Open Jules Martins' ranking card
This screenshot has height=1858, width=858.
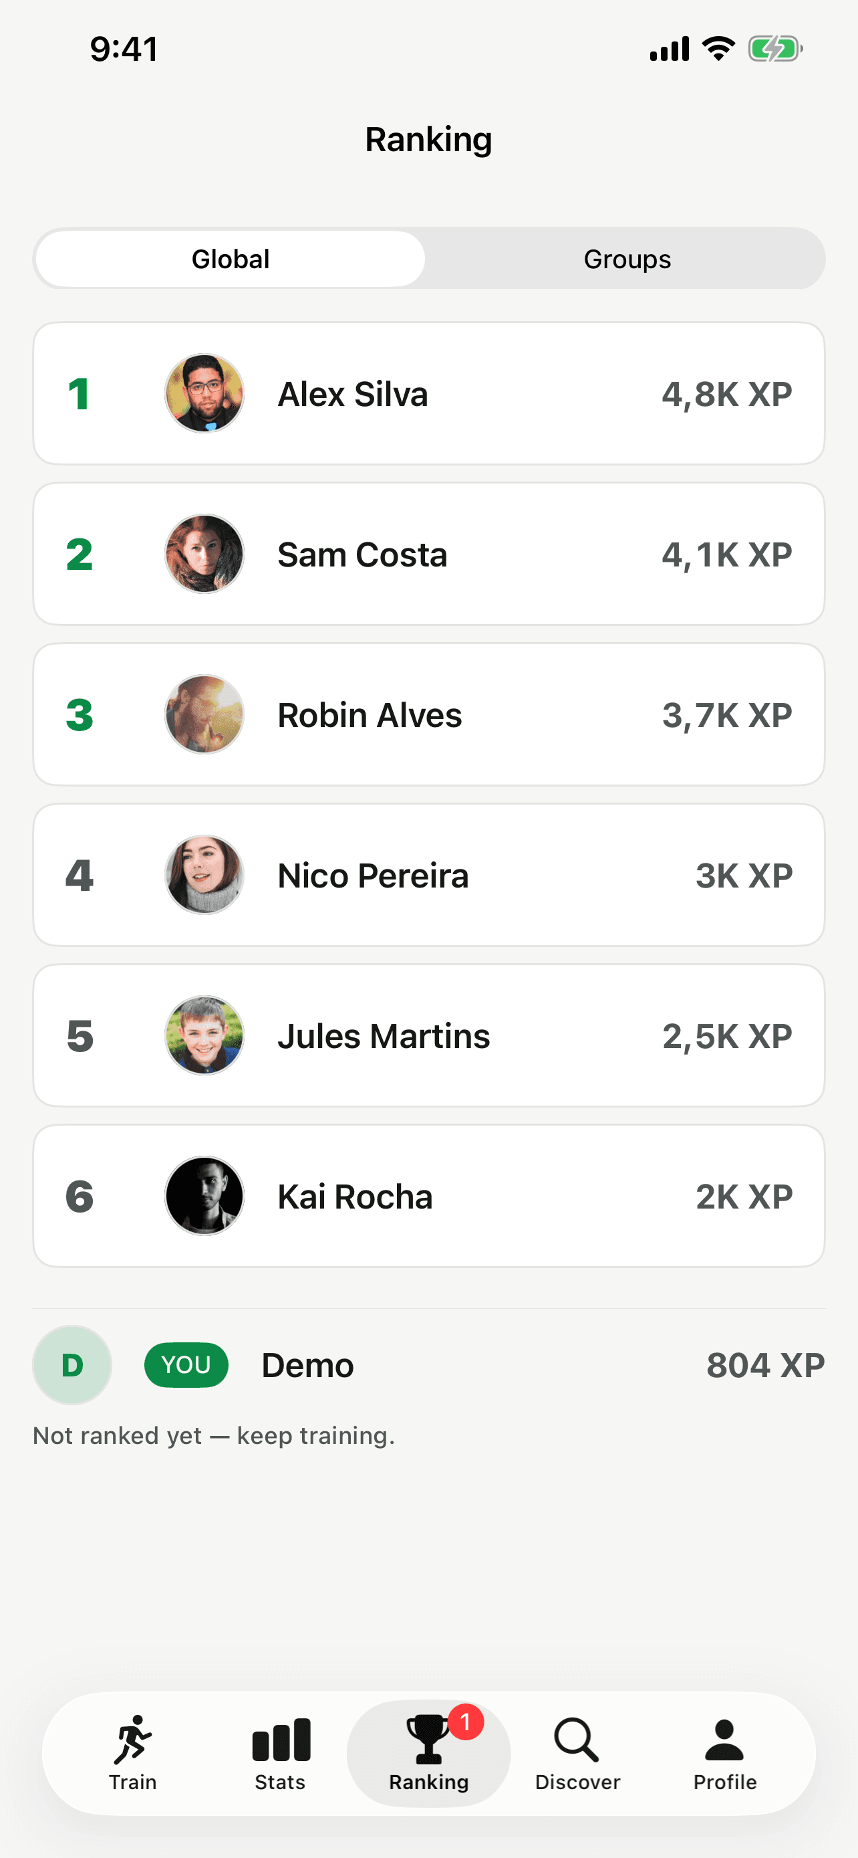[428, 1036]
